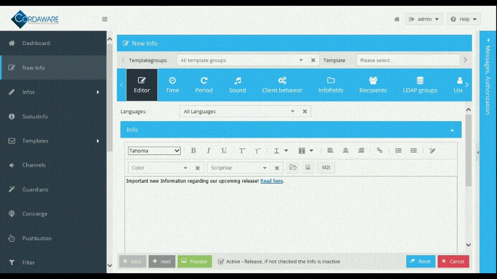Viewport: 497px width, 279px height.
Task: Select the Bold formatting icon
Action: coord(193,150)
